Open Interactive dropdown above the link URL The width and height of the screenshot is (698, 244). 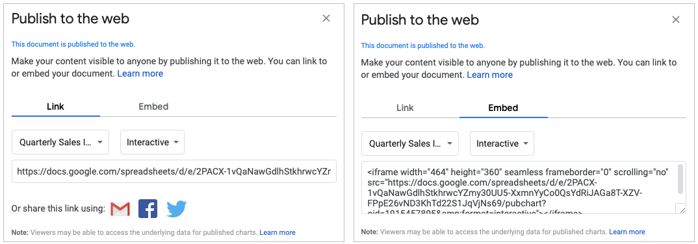(x=153, y=142)
